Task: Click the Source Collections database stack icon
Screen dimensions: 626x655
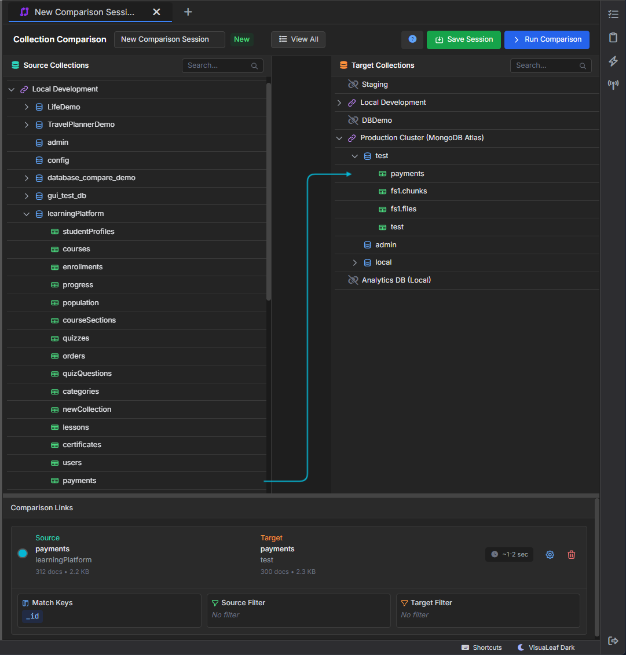Action: [x=16, y=65]
